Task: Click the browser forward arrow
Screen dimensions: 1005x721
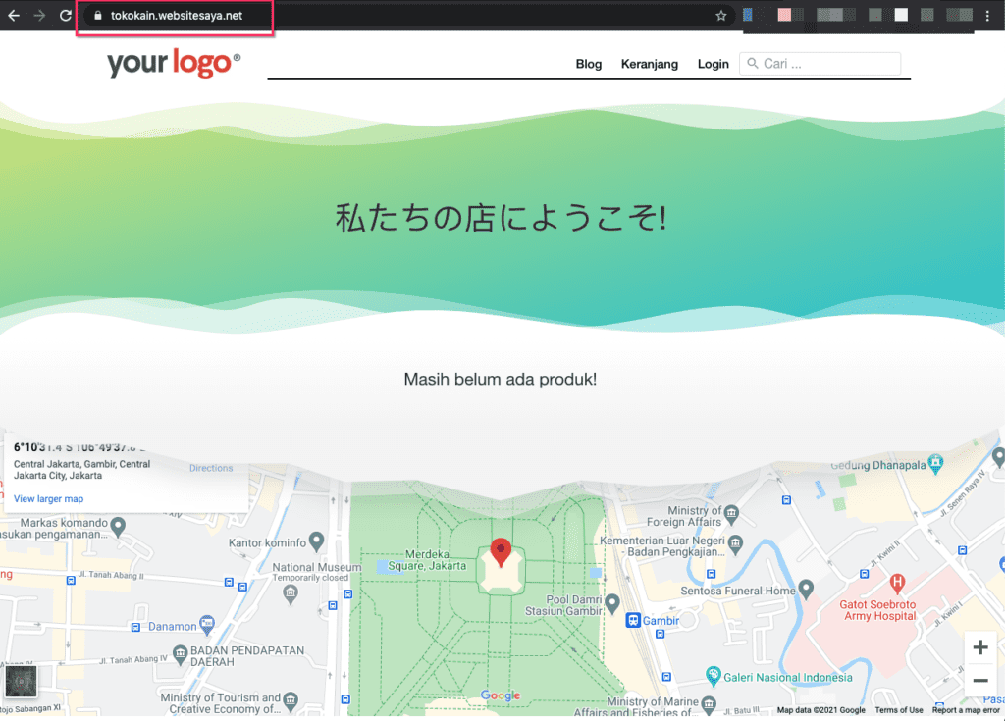Action: pos(38,16)
